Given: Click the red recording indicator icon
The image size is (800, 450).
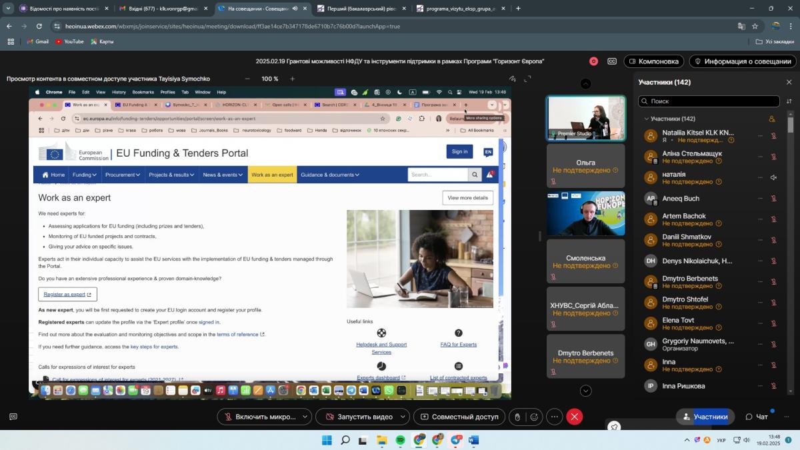Looking at the screenshot, I should coord(593,61).
